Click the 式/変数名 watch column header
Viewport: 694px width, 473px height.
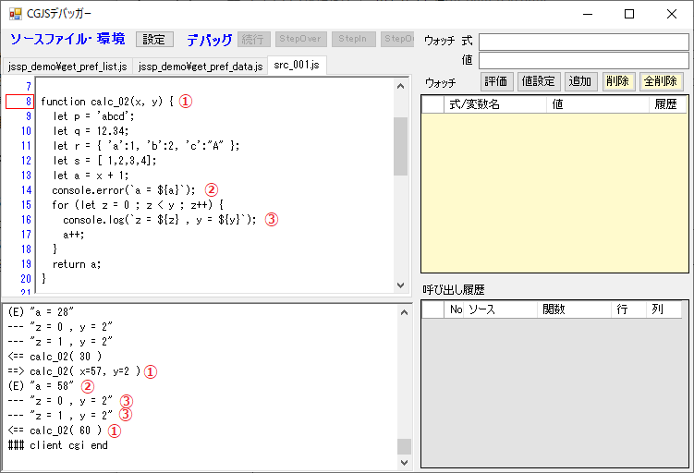[494, 104]
